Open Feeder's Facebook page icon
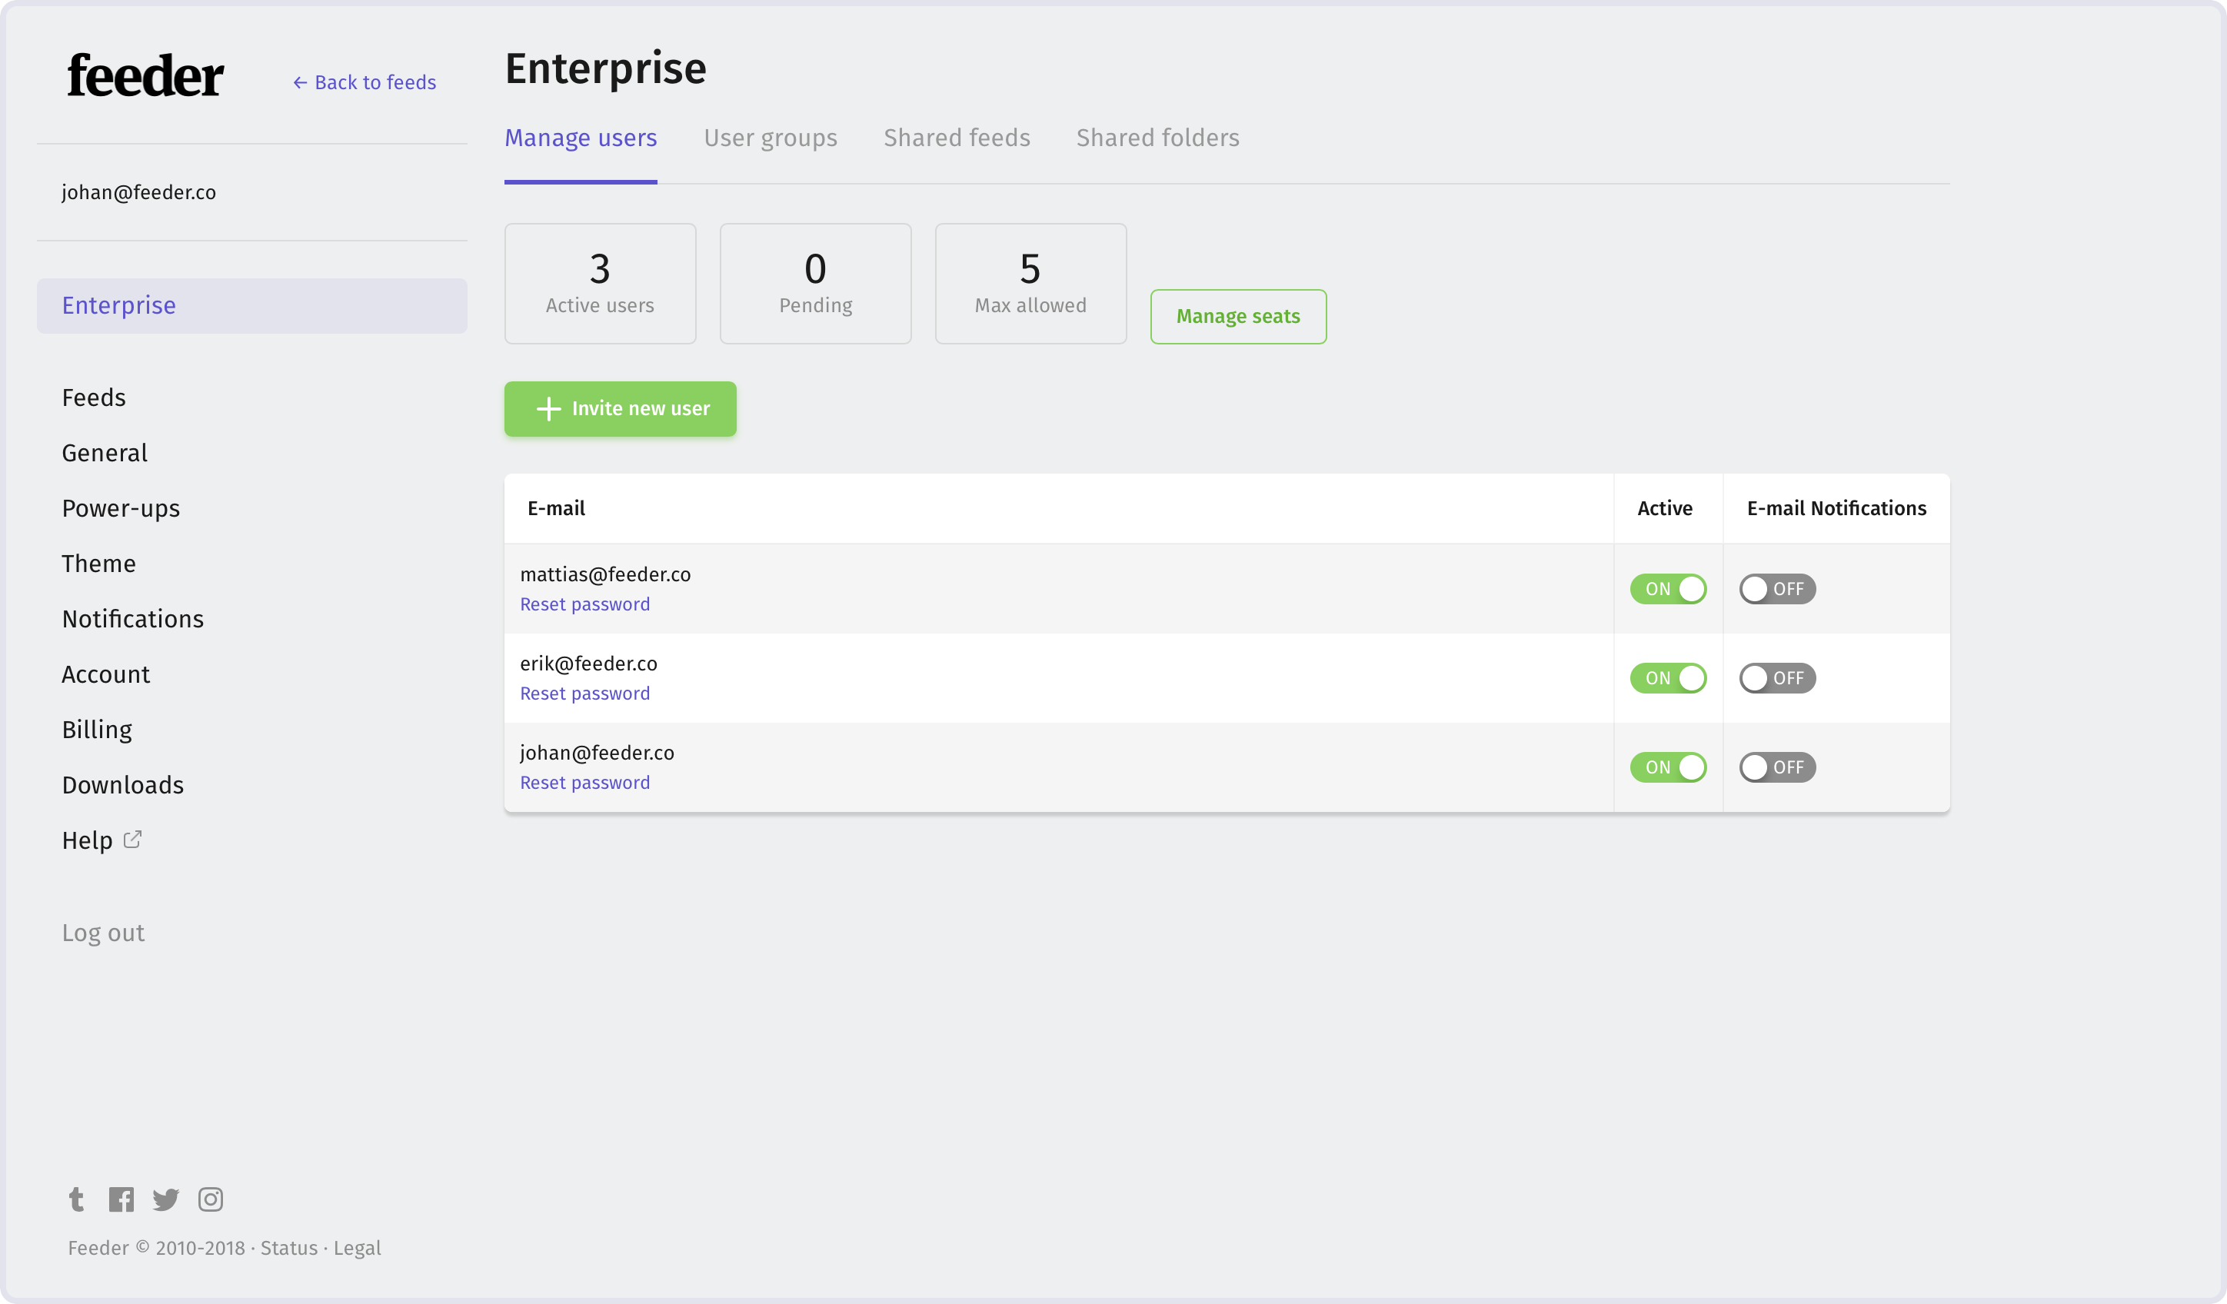 [121, 1199]
